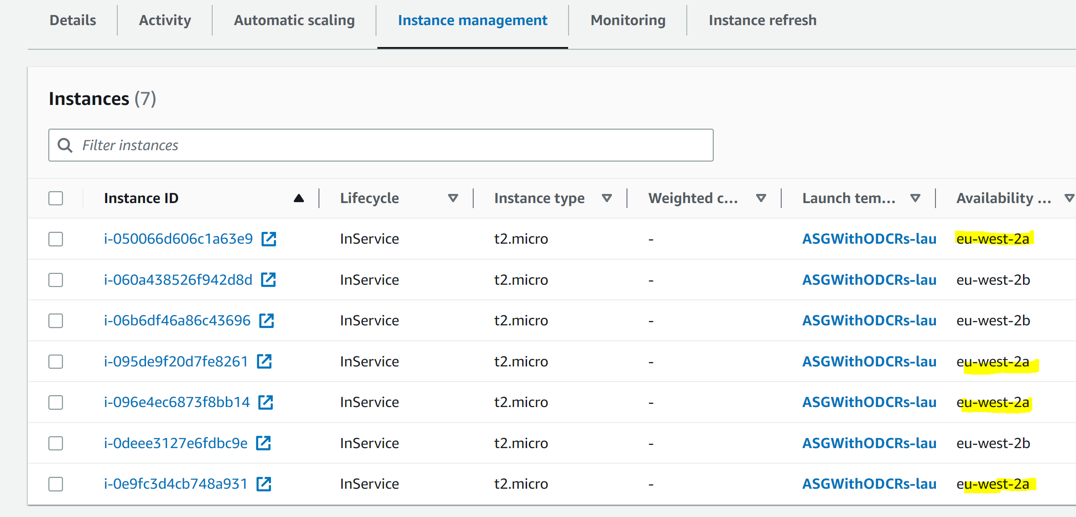
Task: Click the Launch template column sort arrow
Action: pyautogui.click(x=915, y=198)
